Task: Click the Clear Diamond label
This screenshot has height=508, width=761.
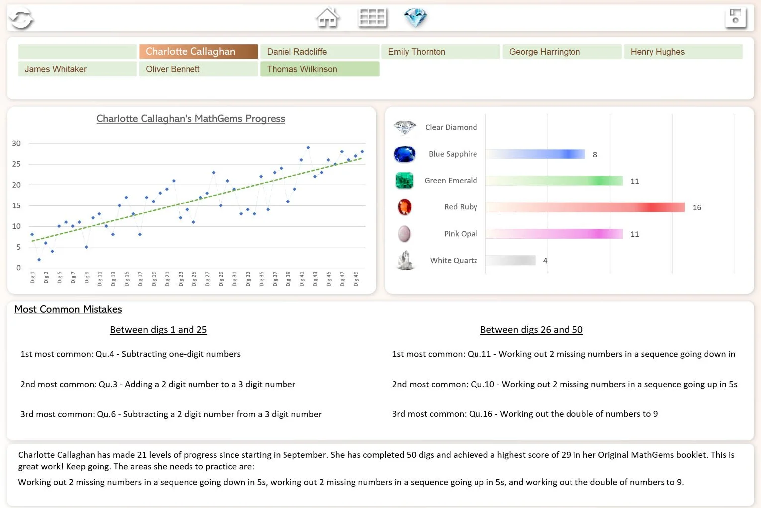Action: coord(451,127)
